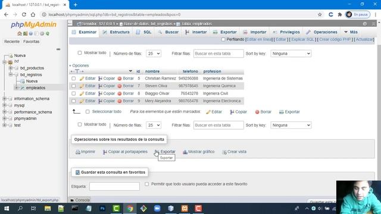
Task: Collapse navigation panel with minus button
Action: click(58, 49)
